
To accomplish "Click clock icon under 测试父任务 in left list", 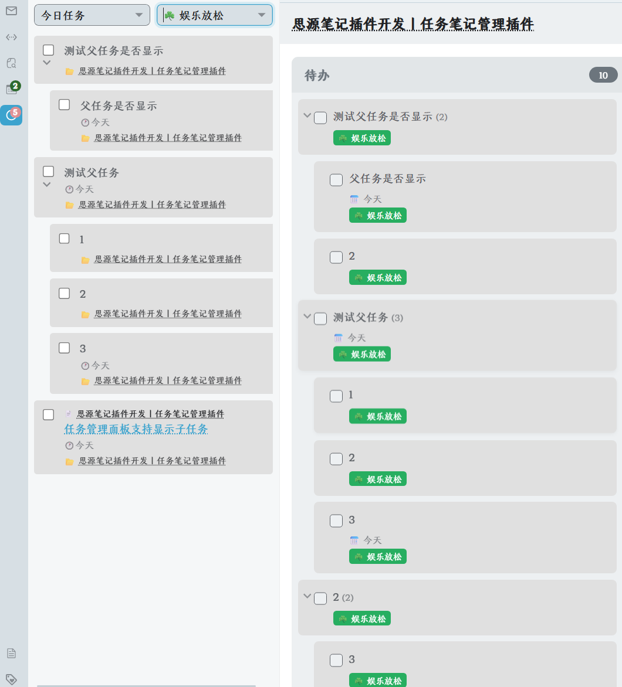I will [x=69, y=189].
